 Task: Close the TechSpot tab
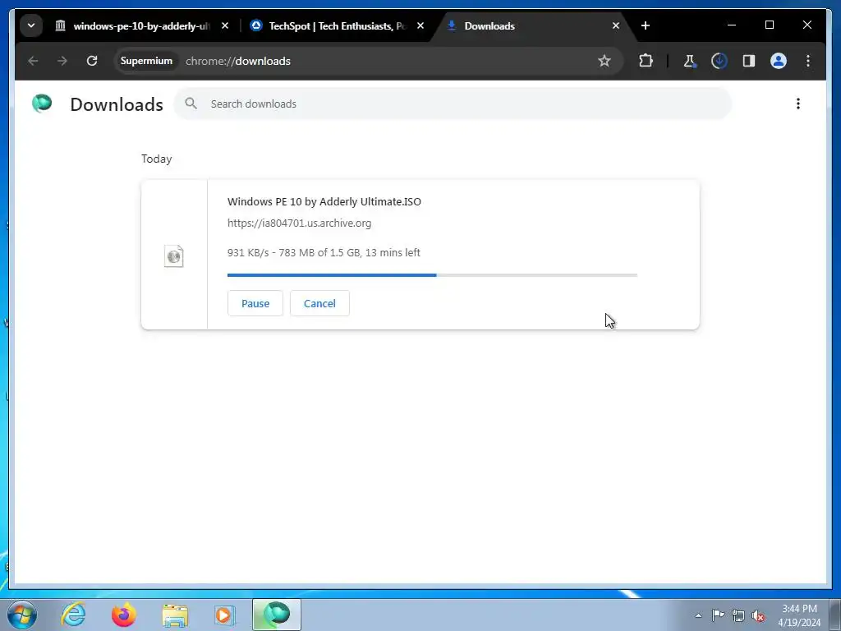[420, 25]
